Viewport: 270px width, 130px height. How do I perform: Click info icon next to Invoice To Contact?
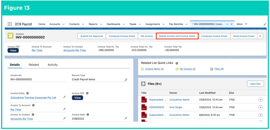pos(33,115)
